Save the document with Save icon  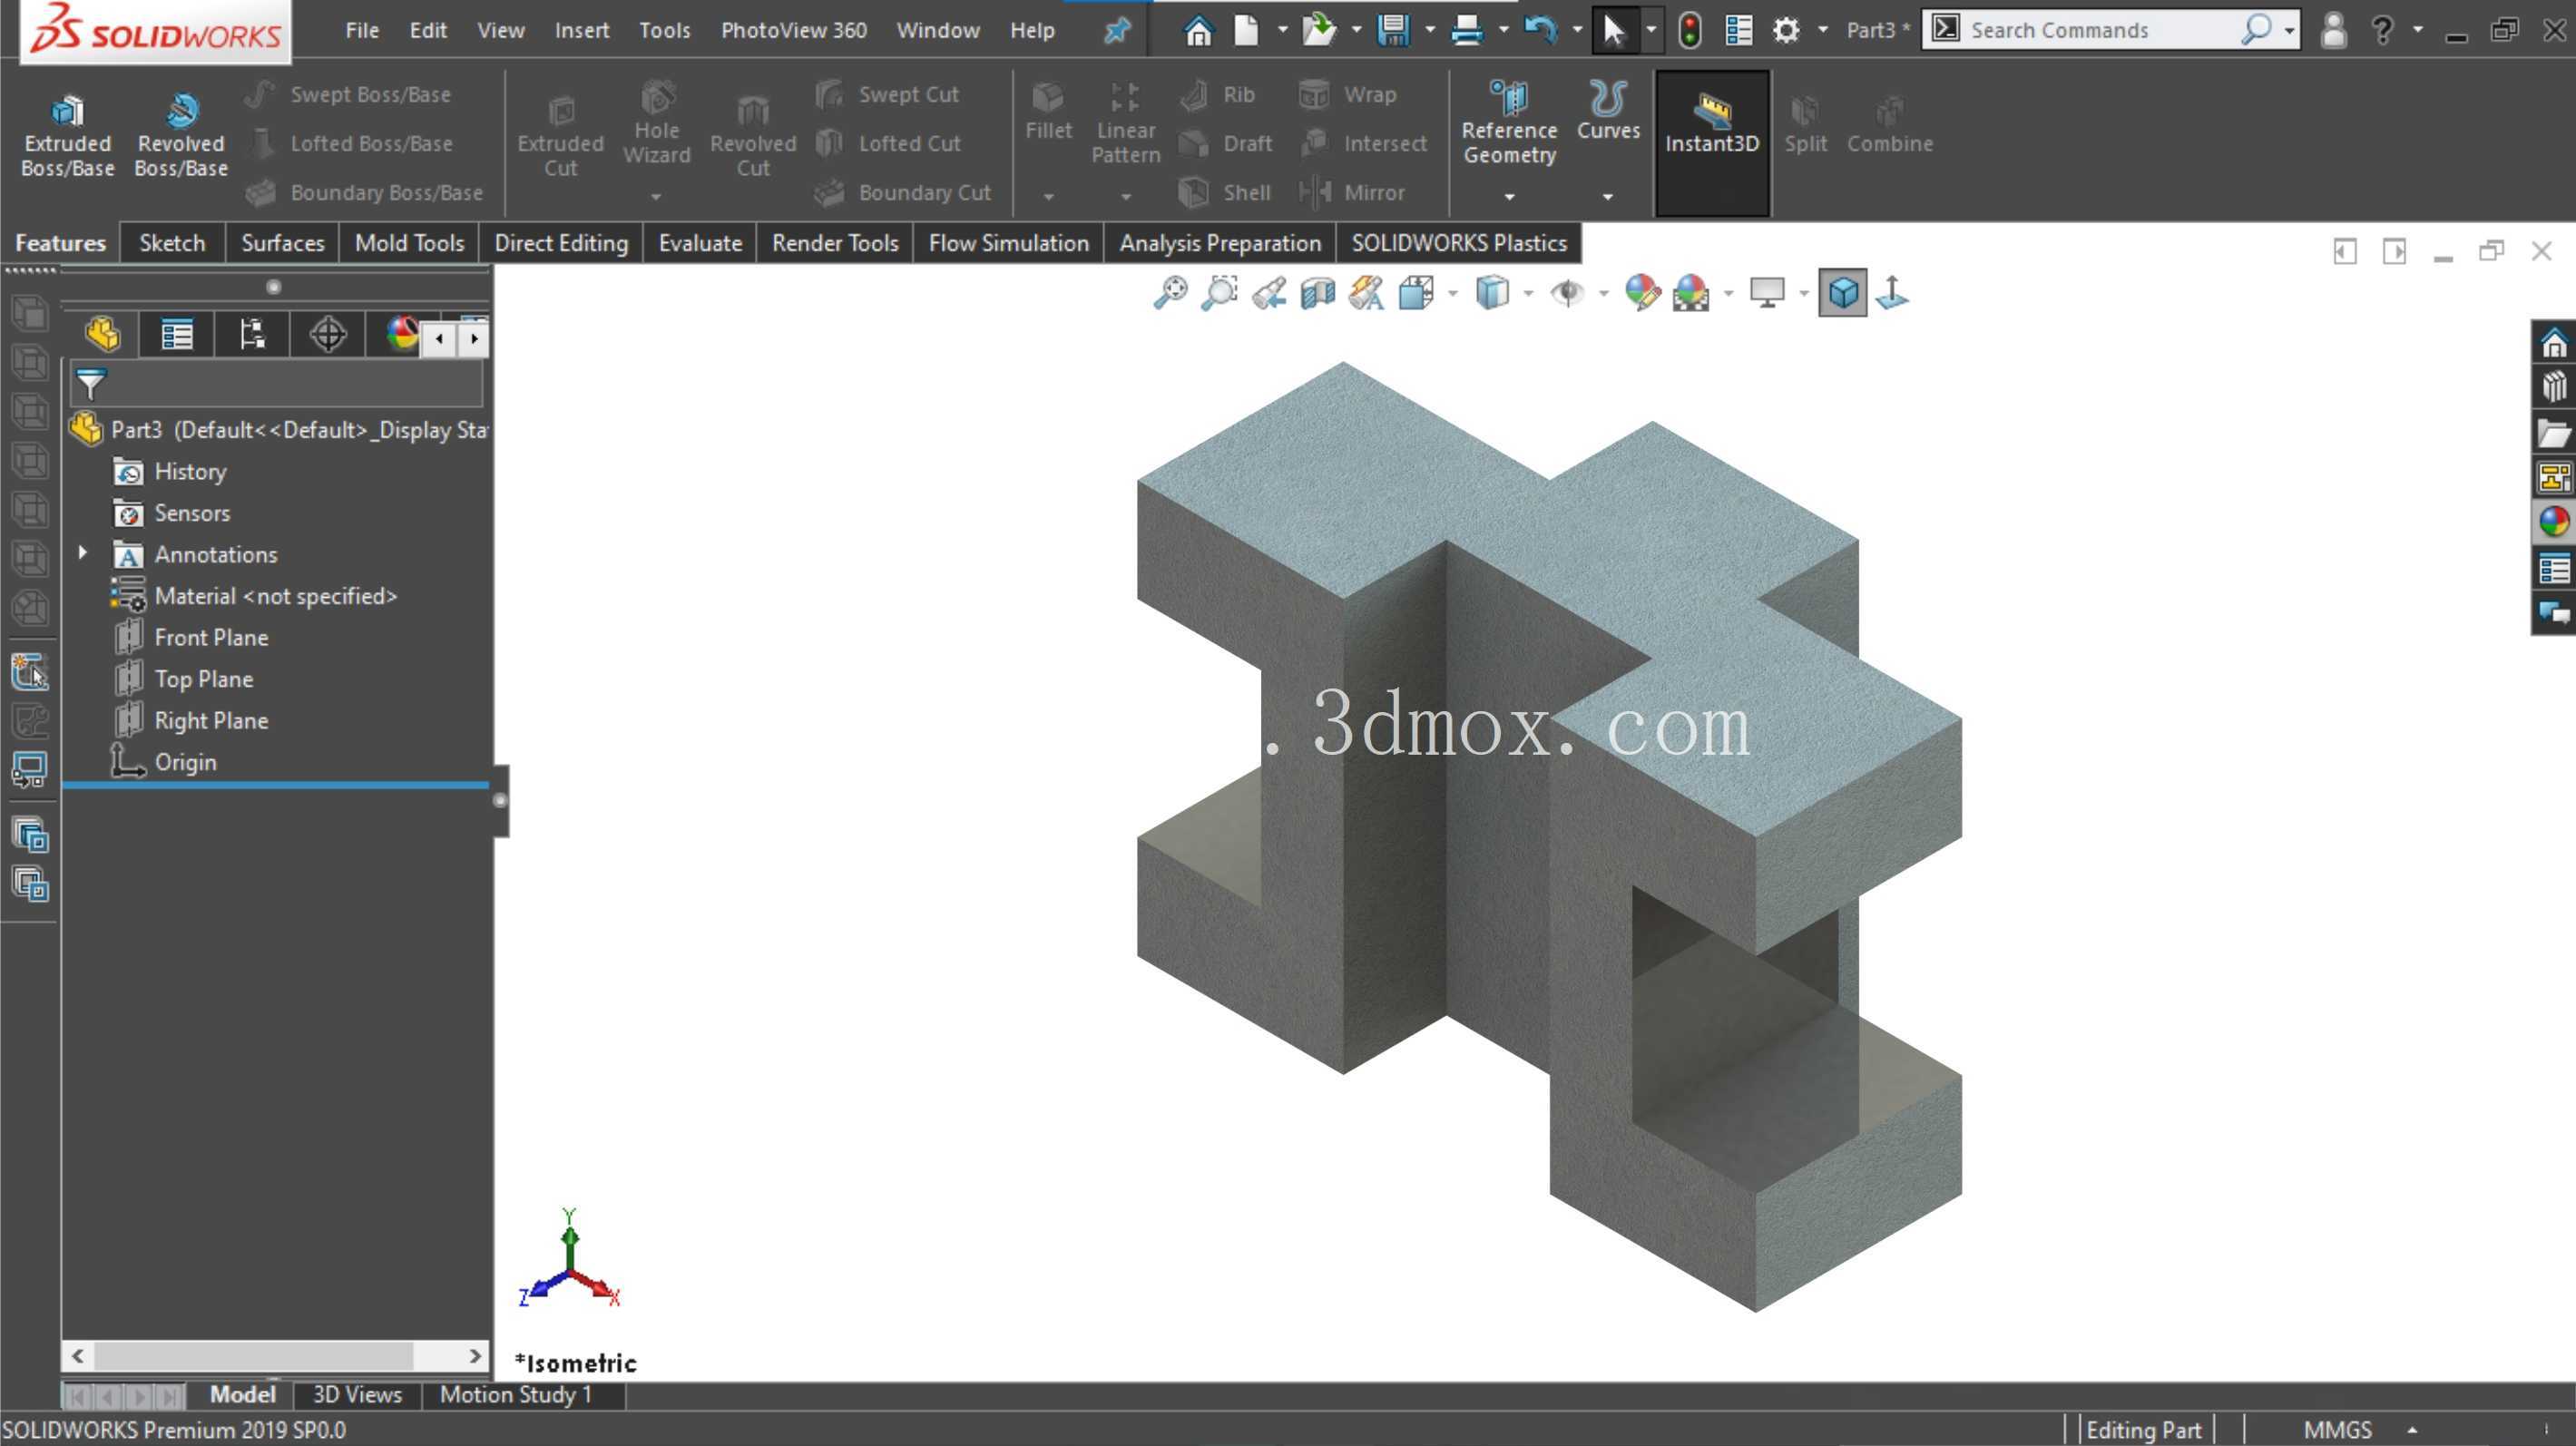click(x=1393, y=30)
